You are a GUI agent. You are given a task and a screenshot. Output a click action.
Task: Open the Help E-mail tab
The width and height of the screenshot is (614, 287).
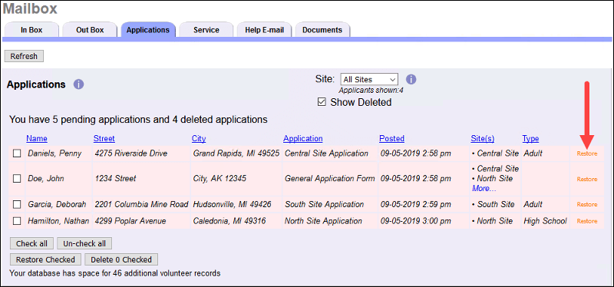[x=264, y=30]
